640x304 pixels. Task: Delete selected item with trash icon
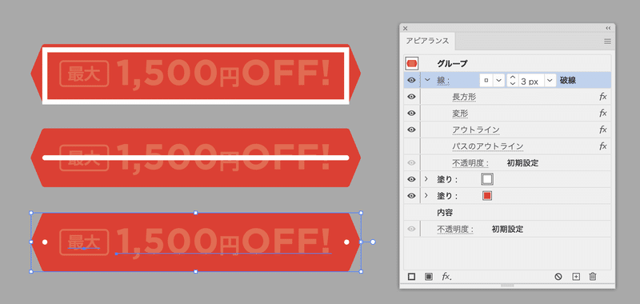593,277
